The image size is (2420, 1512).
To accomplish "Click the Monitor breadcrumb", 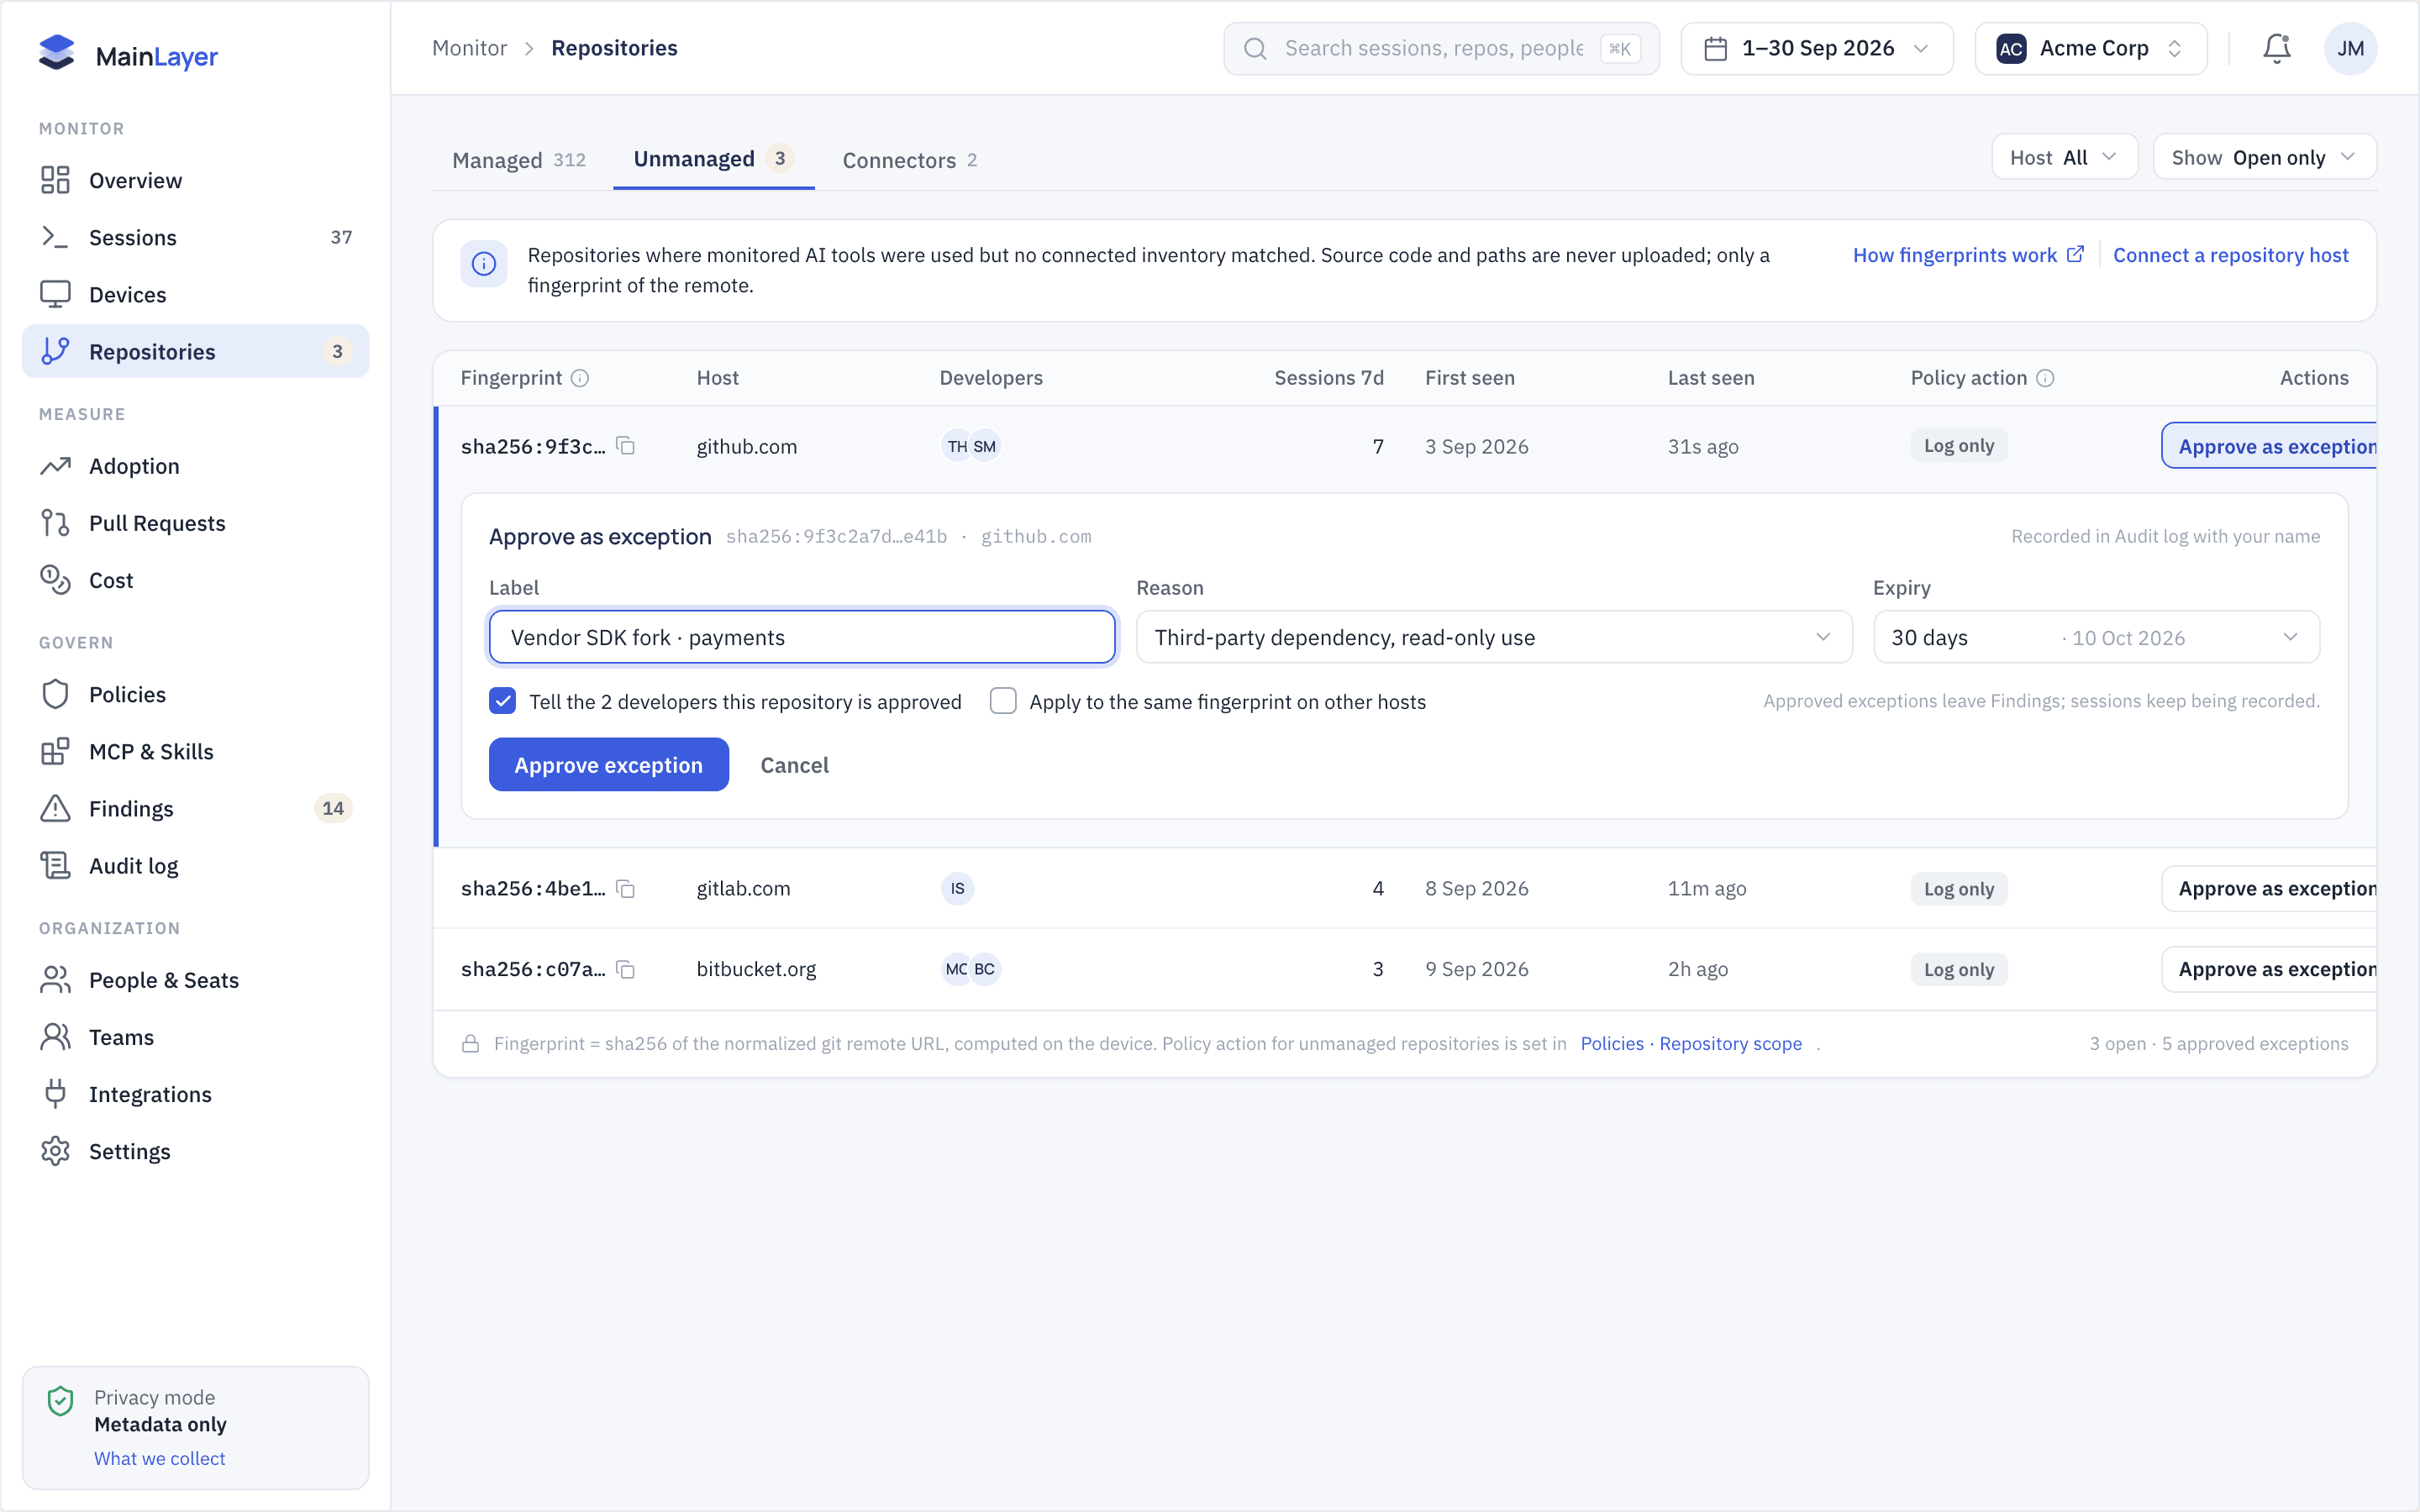I will pos(469,48).
